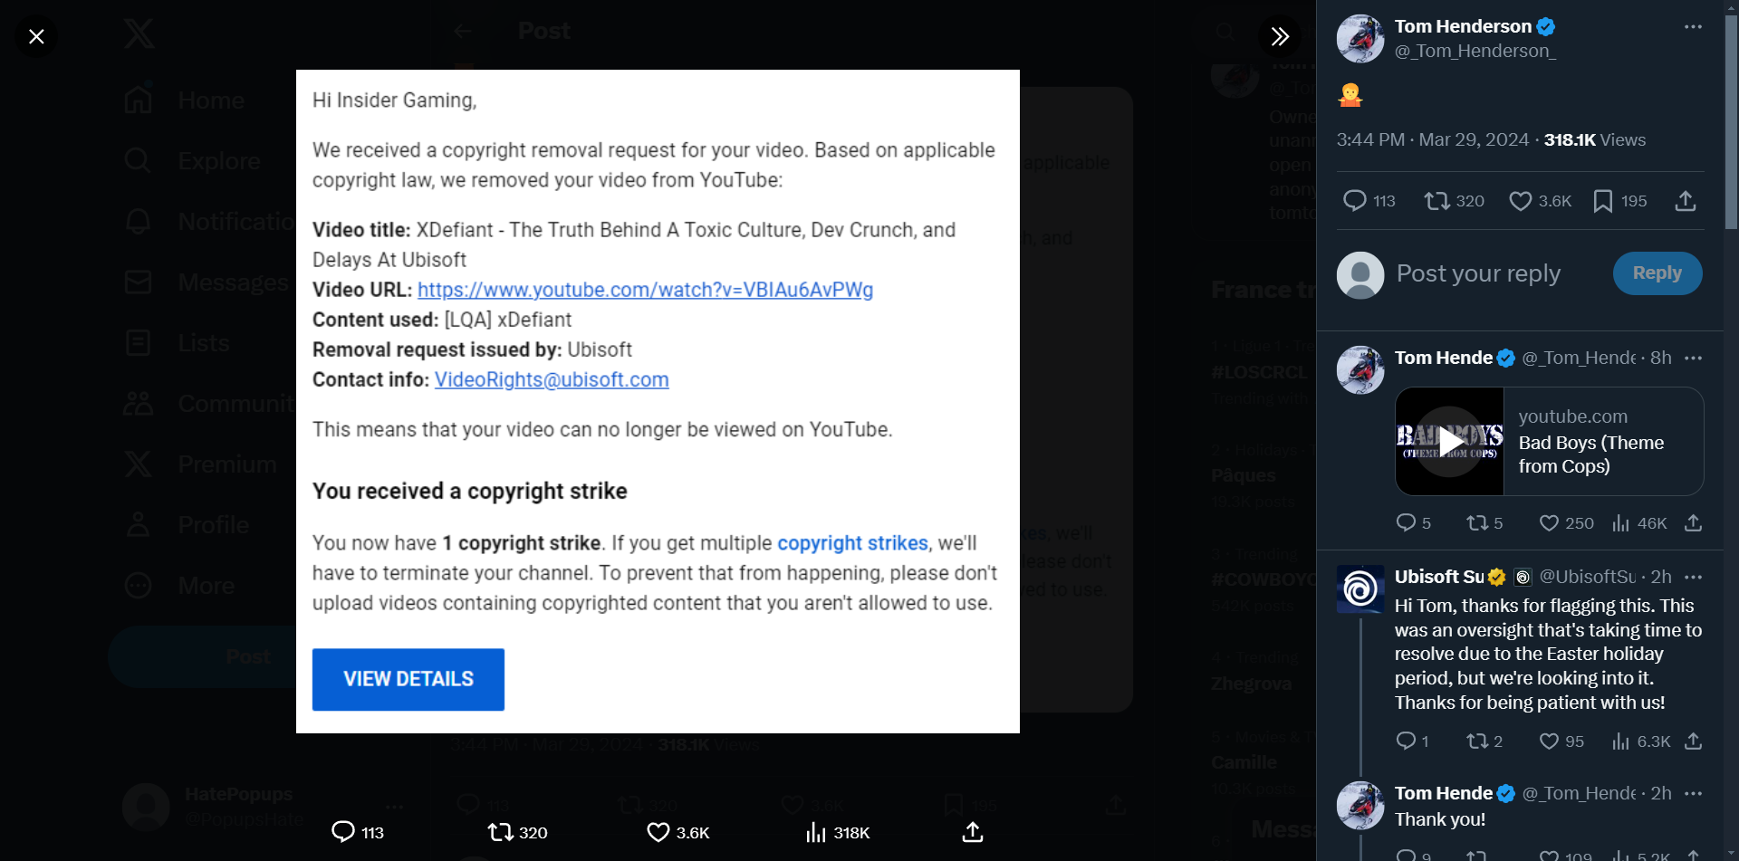Open more options on 8h Tom Henderson reply
This screenshot has width=1739, height=861.
pos(1693,359)
